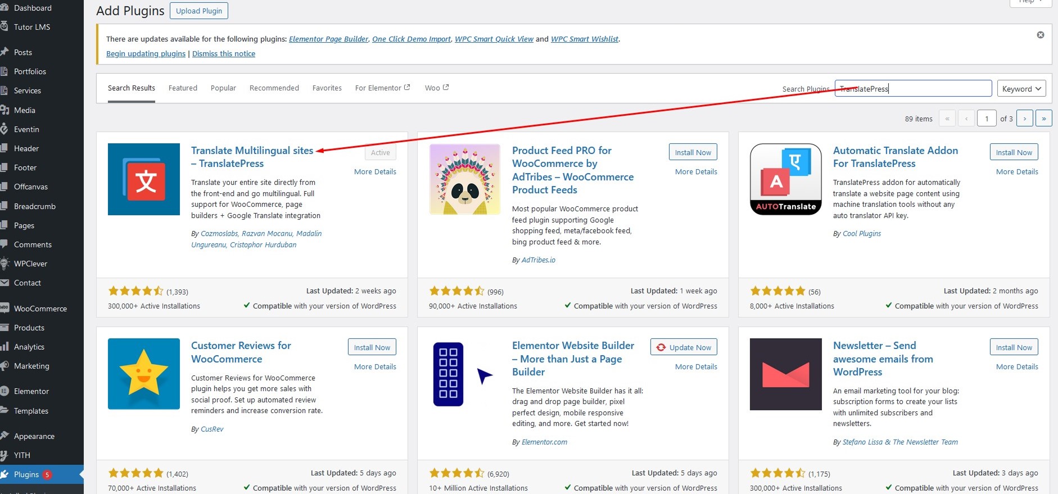Viewport: 1058px width, 494px height.
Task: Switch to the Favorites tab
Action: coord(327,88)
